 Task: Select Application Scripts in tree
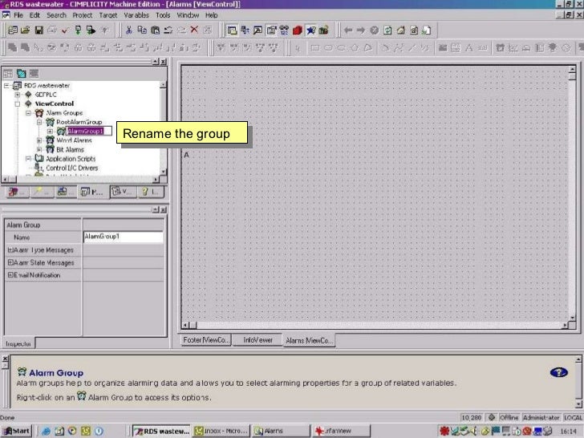pyautogui.click(x=71, y=159)
